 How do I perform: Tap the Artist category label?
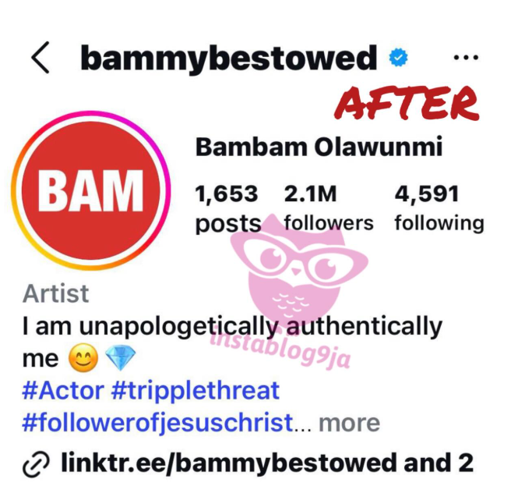[x=55, y=293]
